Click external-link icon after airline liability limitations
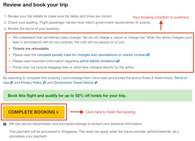 point(118,61)
